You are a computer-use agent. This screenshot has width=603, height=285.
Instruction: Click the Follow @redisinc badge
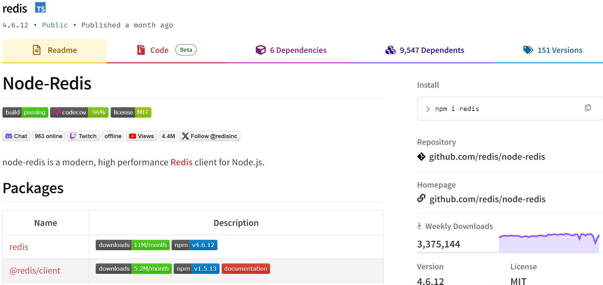(x=210, y=136)
